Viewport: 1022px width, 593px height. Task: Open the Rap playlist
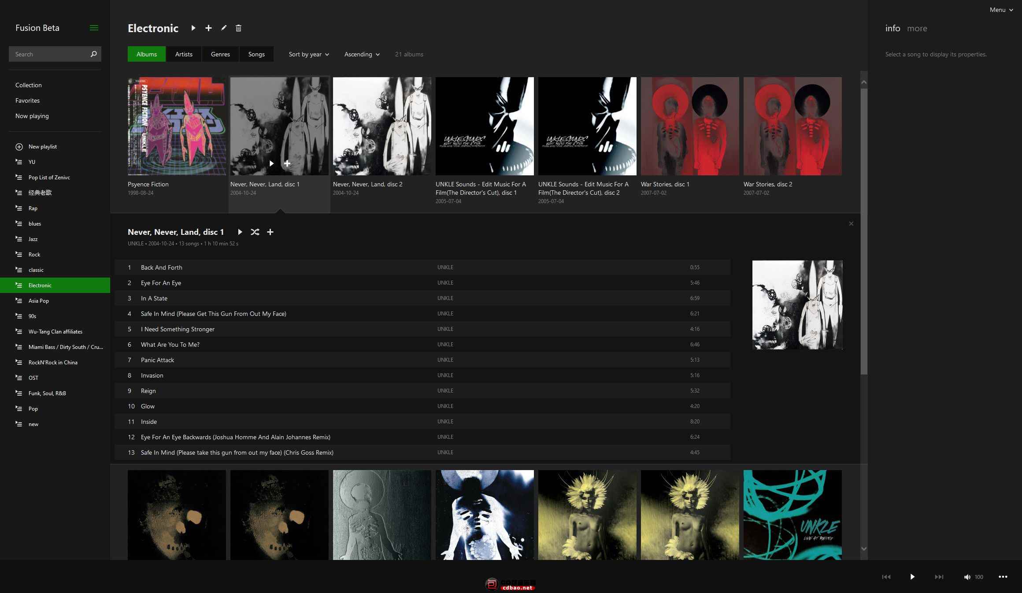[55, 208]
